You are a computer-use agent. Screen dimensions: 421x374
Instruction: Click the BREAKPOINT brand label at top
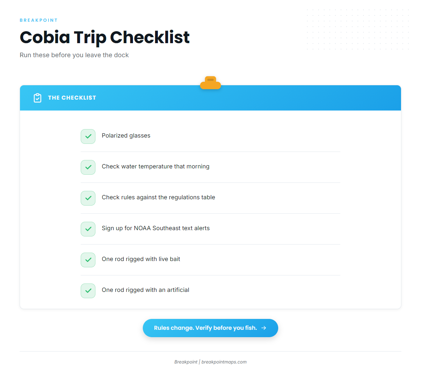pos(39,20)
